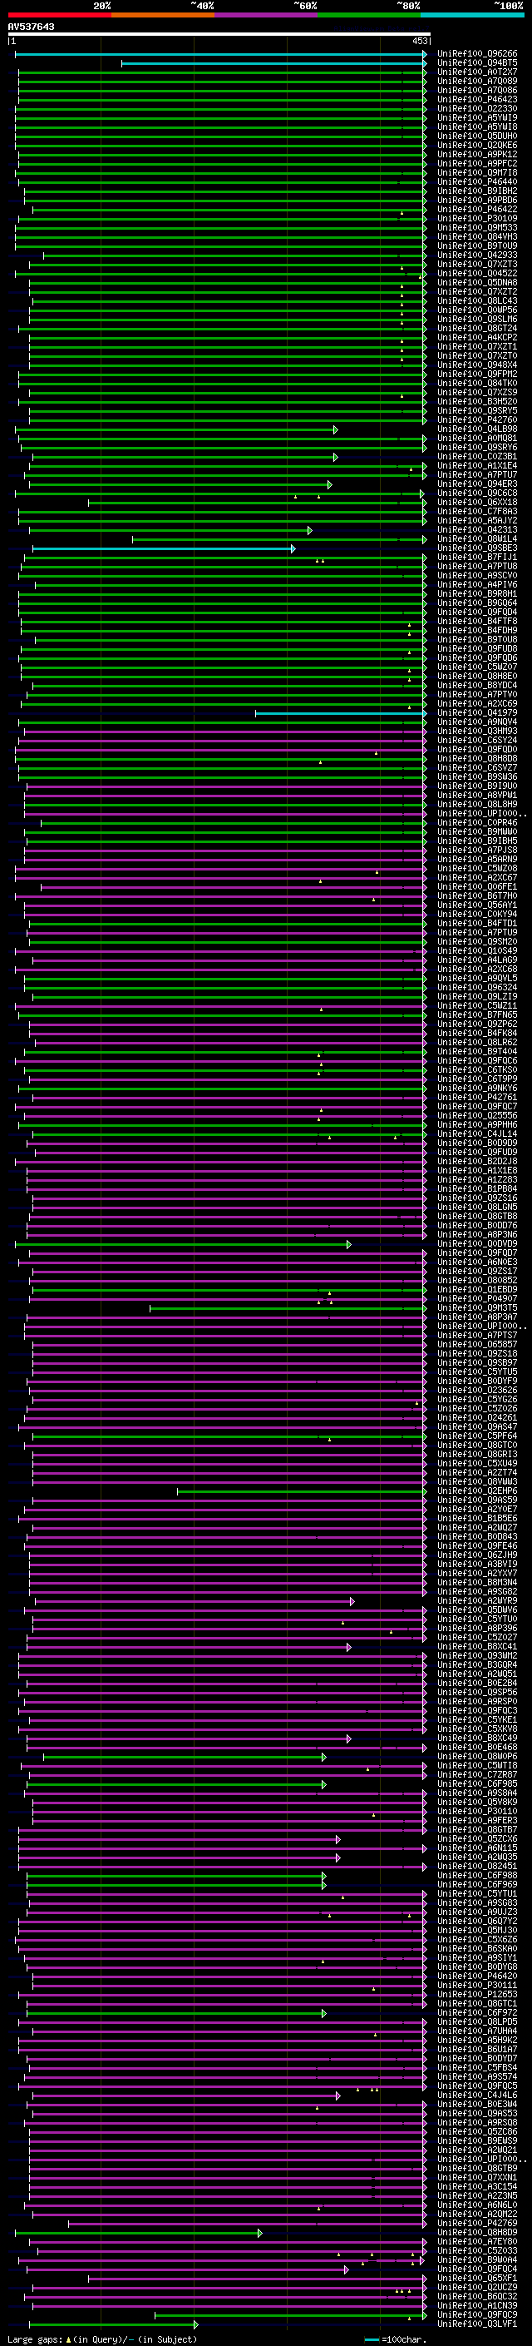The width and height of the screenshot is (532, 2346).
Task: Open hit UniRef100_P30109
Action: (x=477, y=219)
